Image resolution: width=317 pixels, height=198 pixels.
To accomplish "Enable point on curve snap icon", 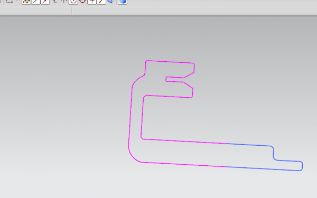I will pyautogui.click(x=101, y=2).
